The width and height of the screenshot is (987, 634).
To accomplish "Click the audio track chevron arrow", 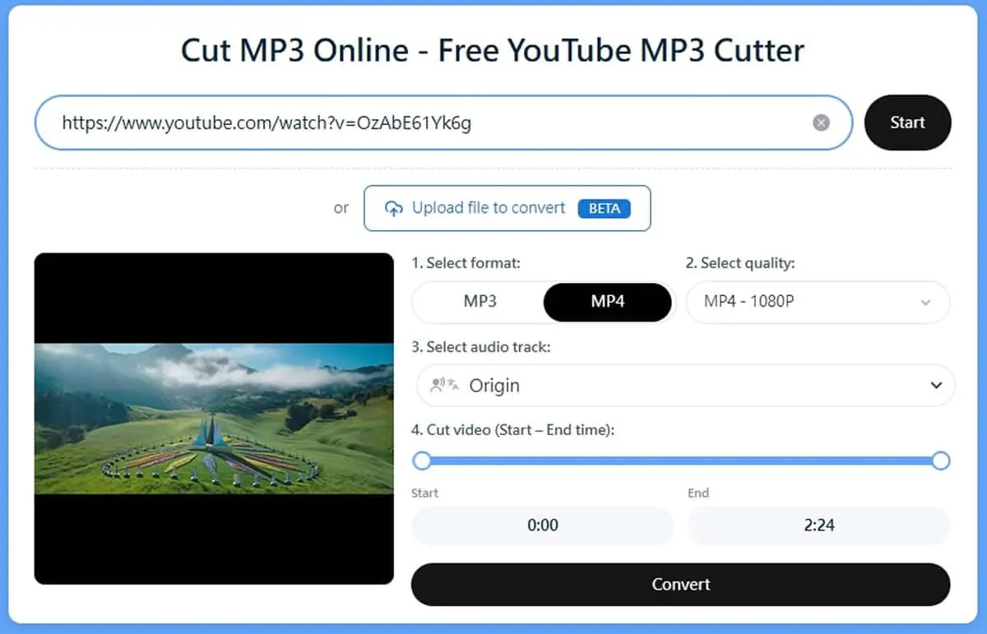I will click(x=936, y=386).
